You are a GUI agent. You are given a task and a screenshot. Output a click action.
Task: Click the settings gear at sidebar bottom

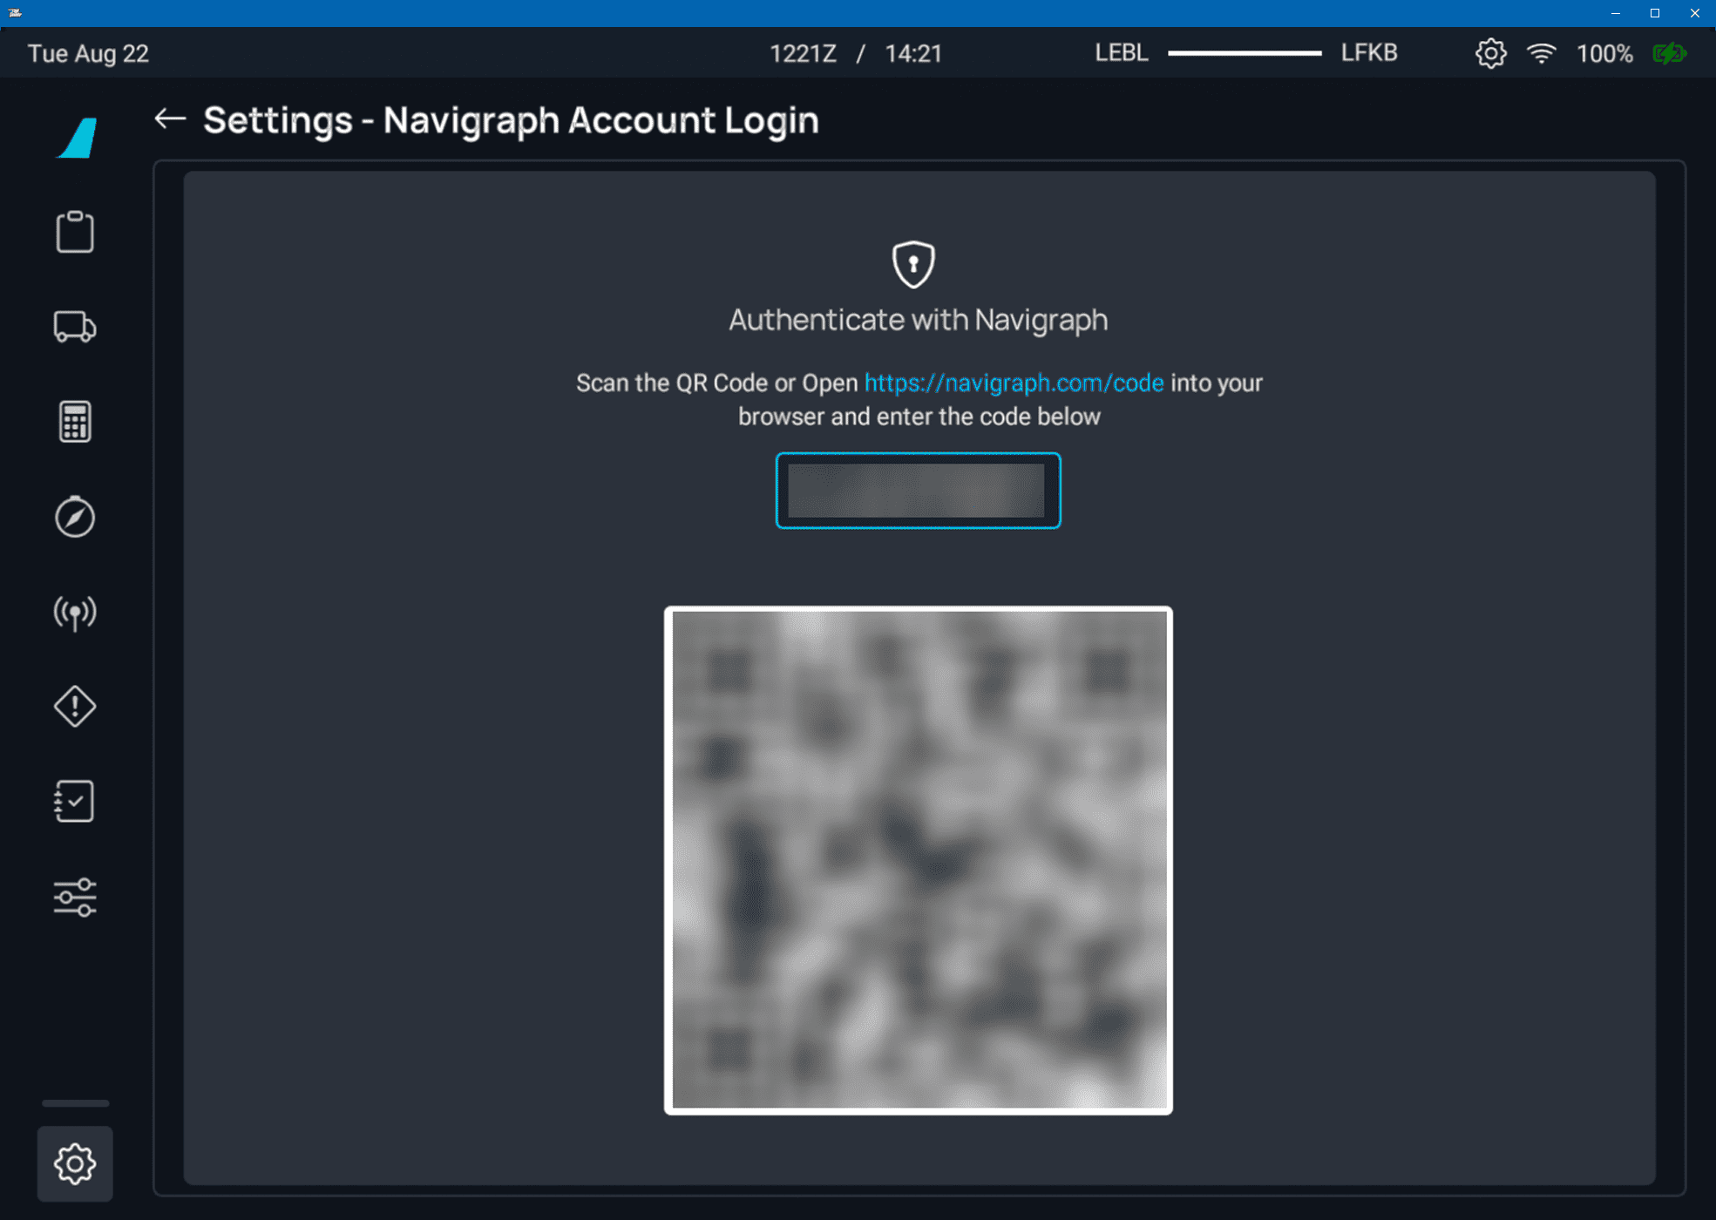75,1163
